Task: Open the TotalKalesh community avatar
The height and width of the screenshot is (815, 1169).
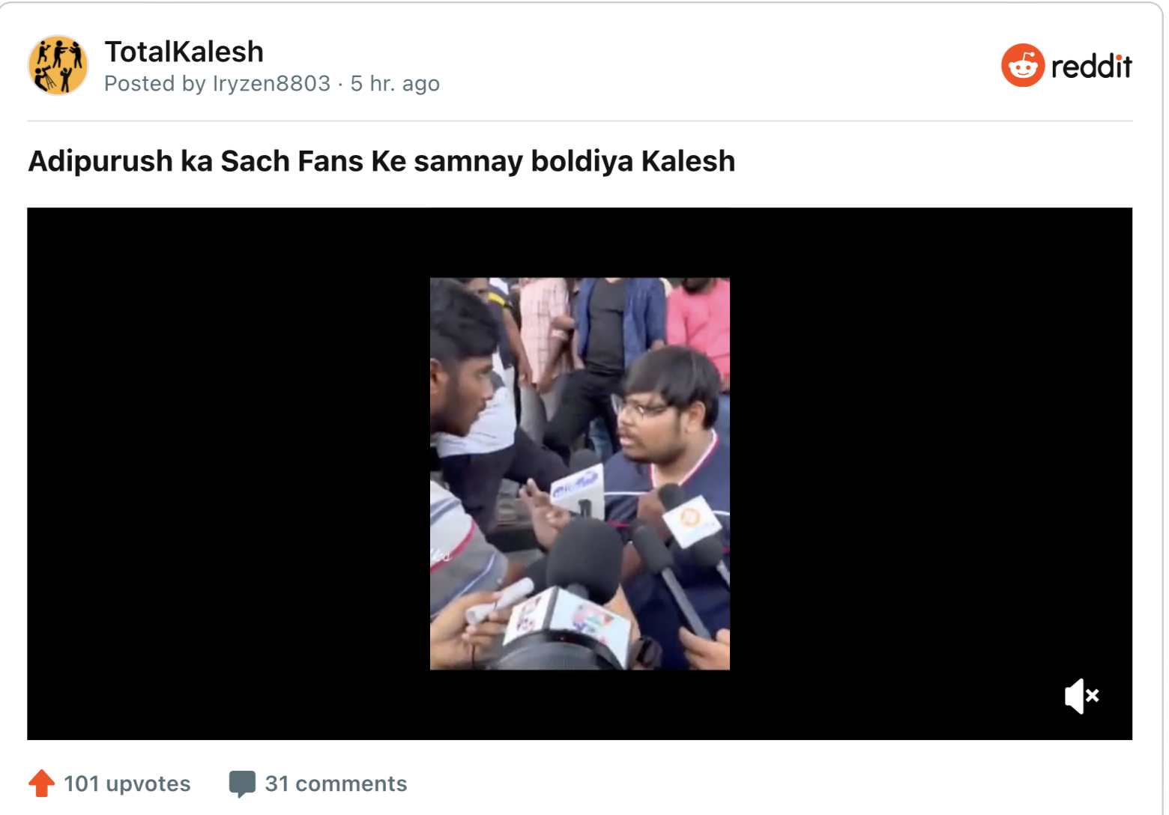Action: click(58, 65)
